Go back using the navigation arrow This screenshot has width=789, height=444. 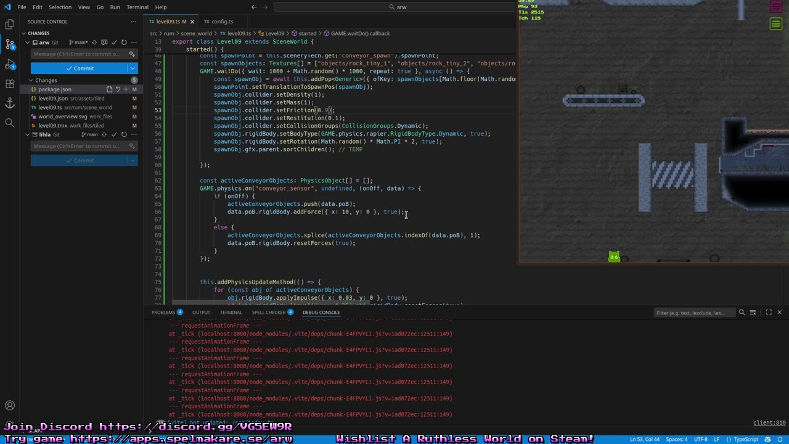[254, 7]
